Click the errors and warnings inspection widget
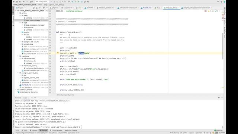Image resolution: width=238 pixels, height=134 pixels. click(212, 11)
